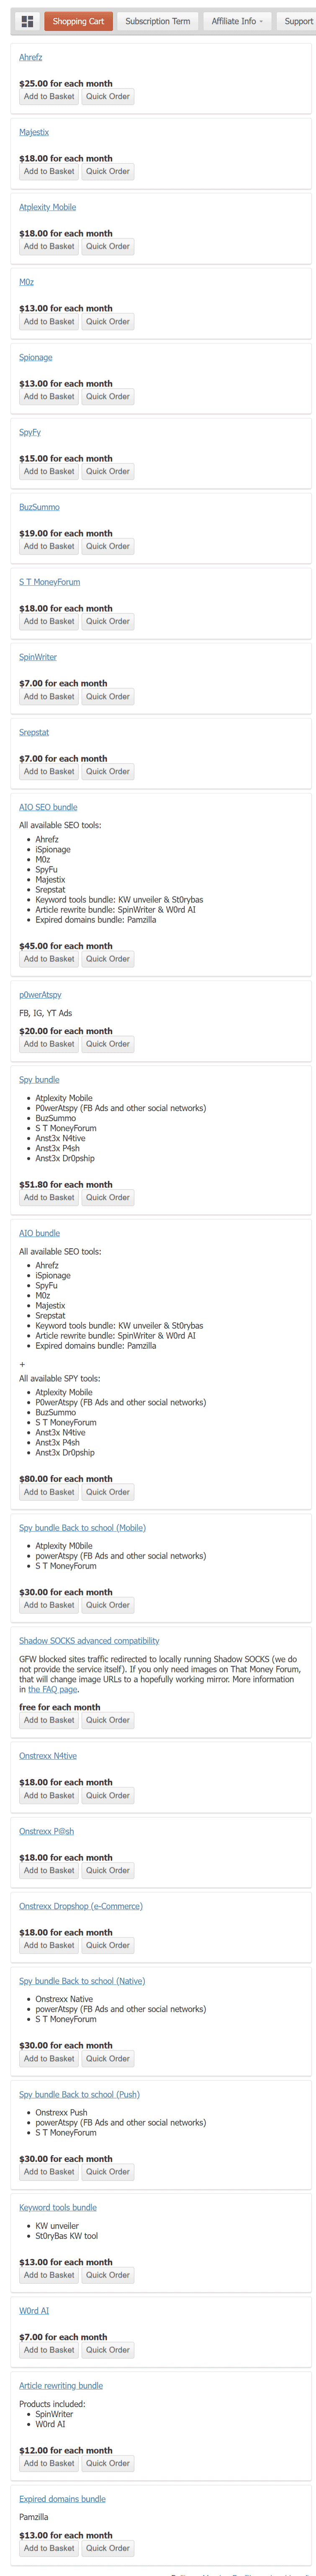
Task: Open the Affiliate Info dropdown menu
Action: point(237,21)
